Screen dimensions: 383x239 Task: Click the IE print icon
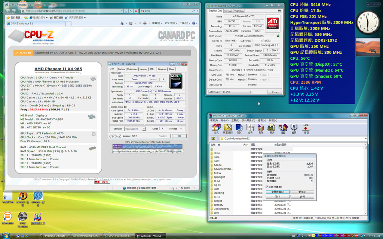[x=145, y=23]
